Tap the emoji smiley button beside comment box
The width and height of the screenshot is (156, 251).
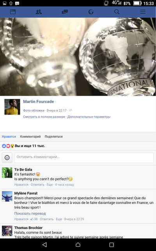[7, 158]
